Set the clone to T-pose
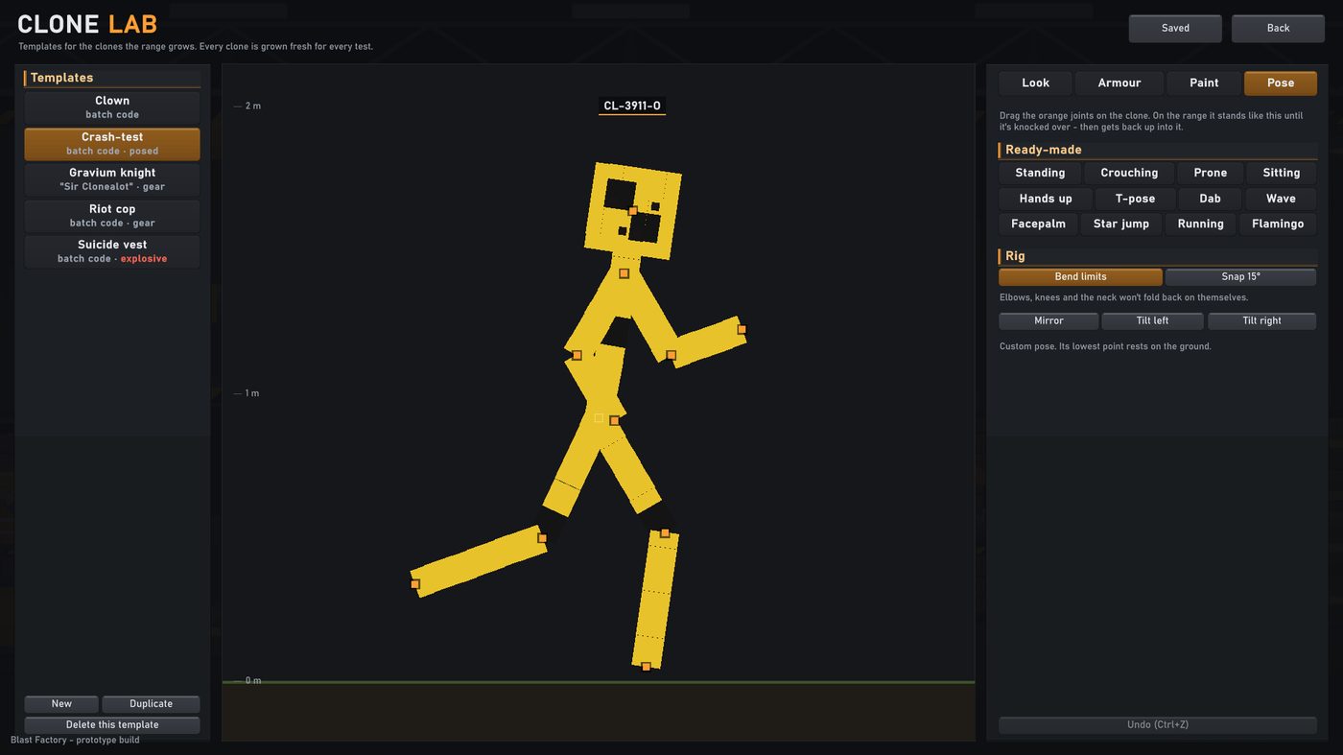This screenshot has height=755, width=1343. [1135, 199]
